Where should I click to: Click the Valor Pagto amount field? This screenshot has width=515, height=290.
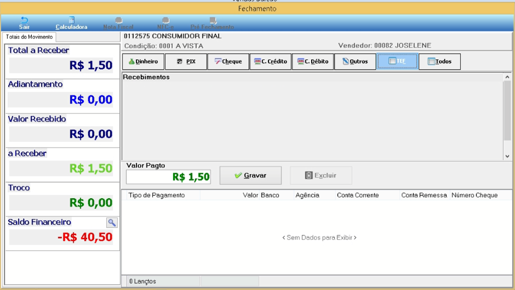pos(168,177)
